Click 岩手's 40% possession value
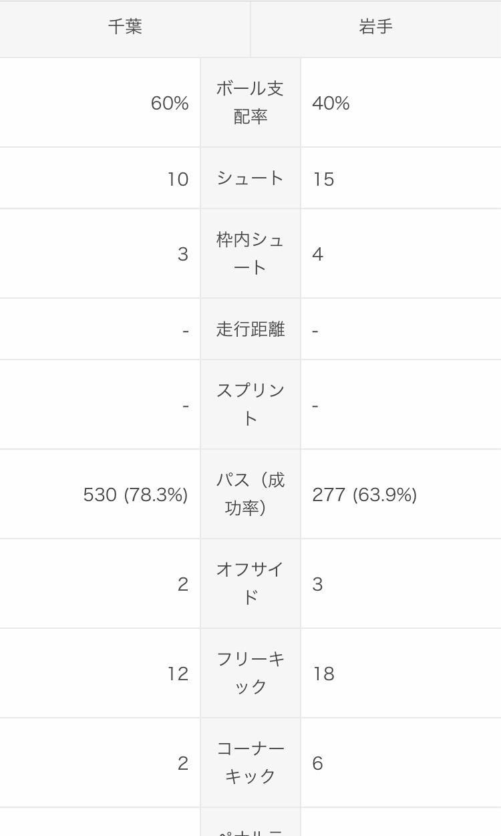Viewport: 501px width, 836px height. pos(331,104)
